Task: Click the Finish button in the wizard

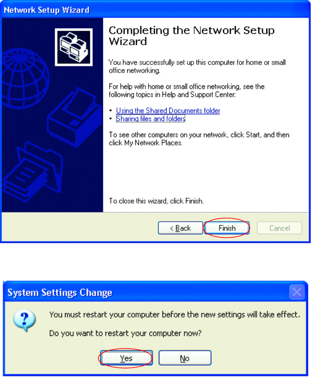Action: (x=227, y=228)
